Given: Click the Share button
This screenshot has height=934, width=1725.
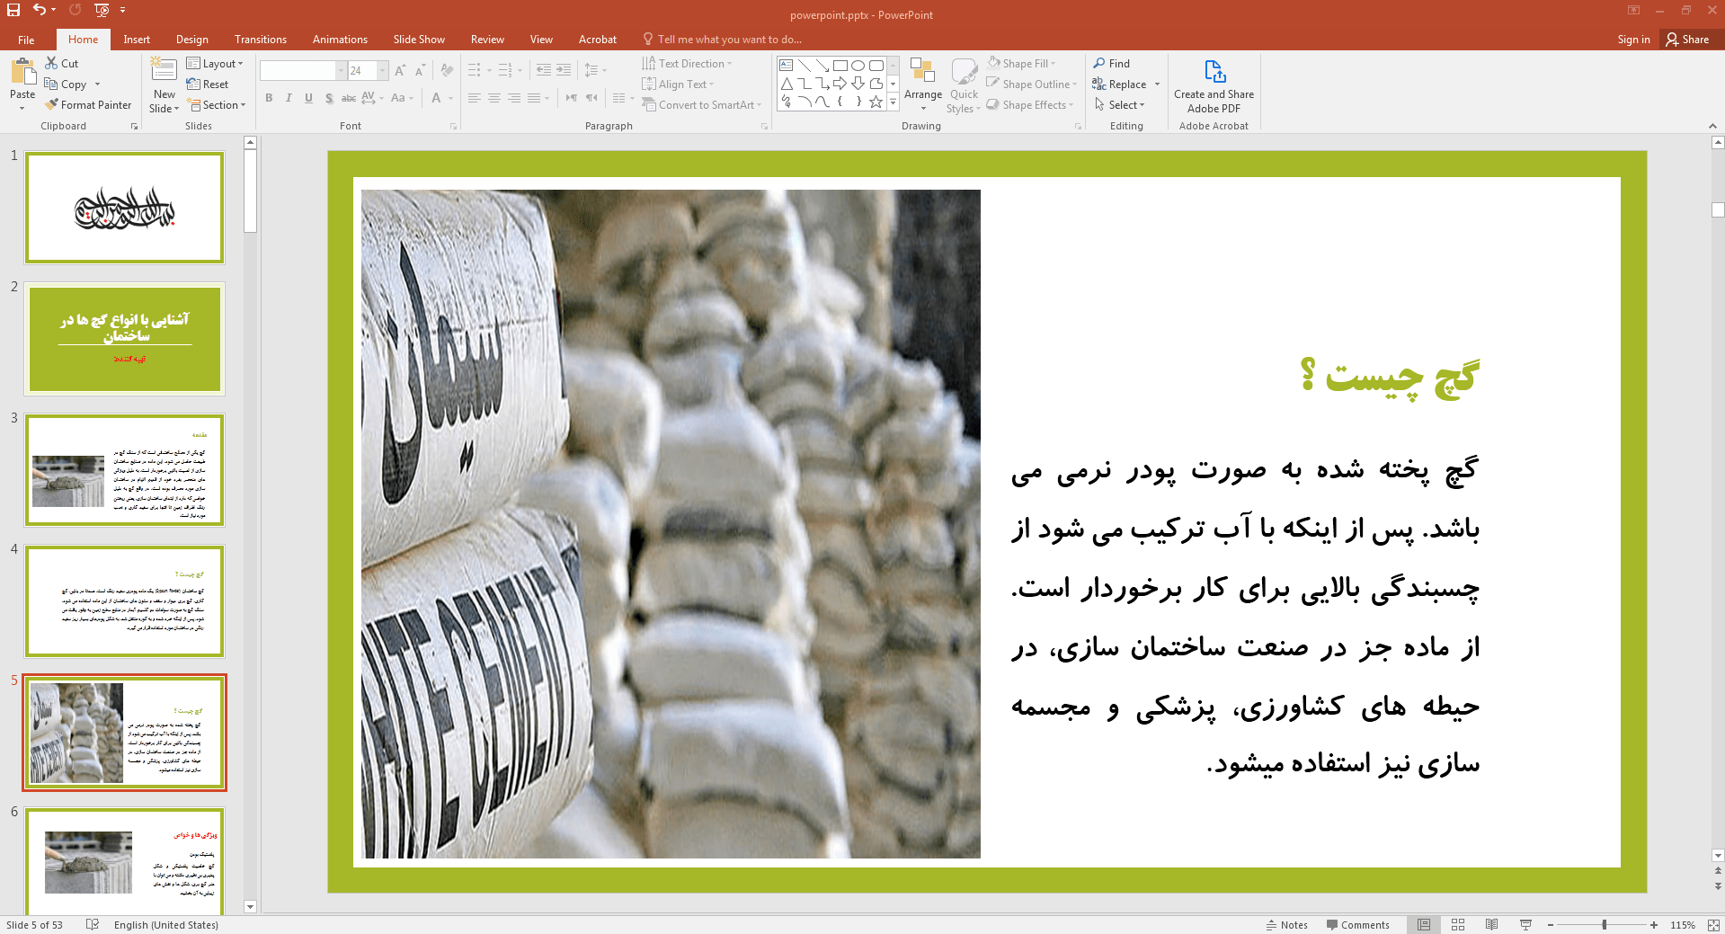Looking at the screenshot, I should point(1687,40).
